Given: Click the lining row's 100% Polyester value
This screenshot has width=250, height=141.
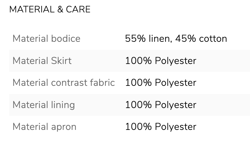Looking at the screenshot, I should coord(160,105).
